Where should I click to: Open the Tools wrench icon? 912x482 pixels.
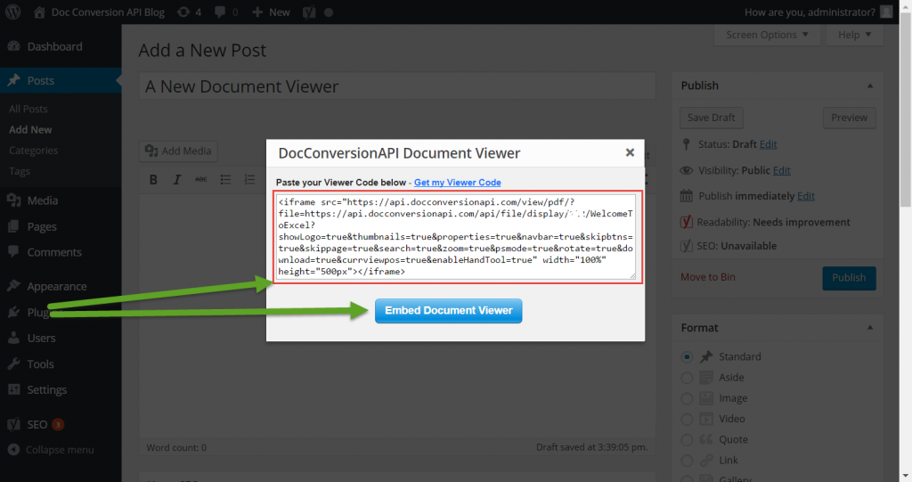tap(13, 364)
